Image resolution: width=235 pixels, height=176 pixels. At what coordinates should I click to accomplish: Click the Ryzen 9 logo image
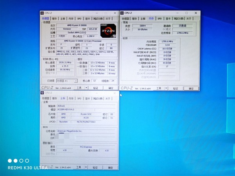tap(108, 31)
